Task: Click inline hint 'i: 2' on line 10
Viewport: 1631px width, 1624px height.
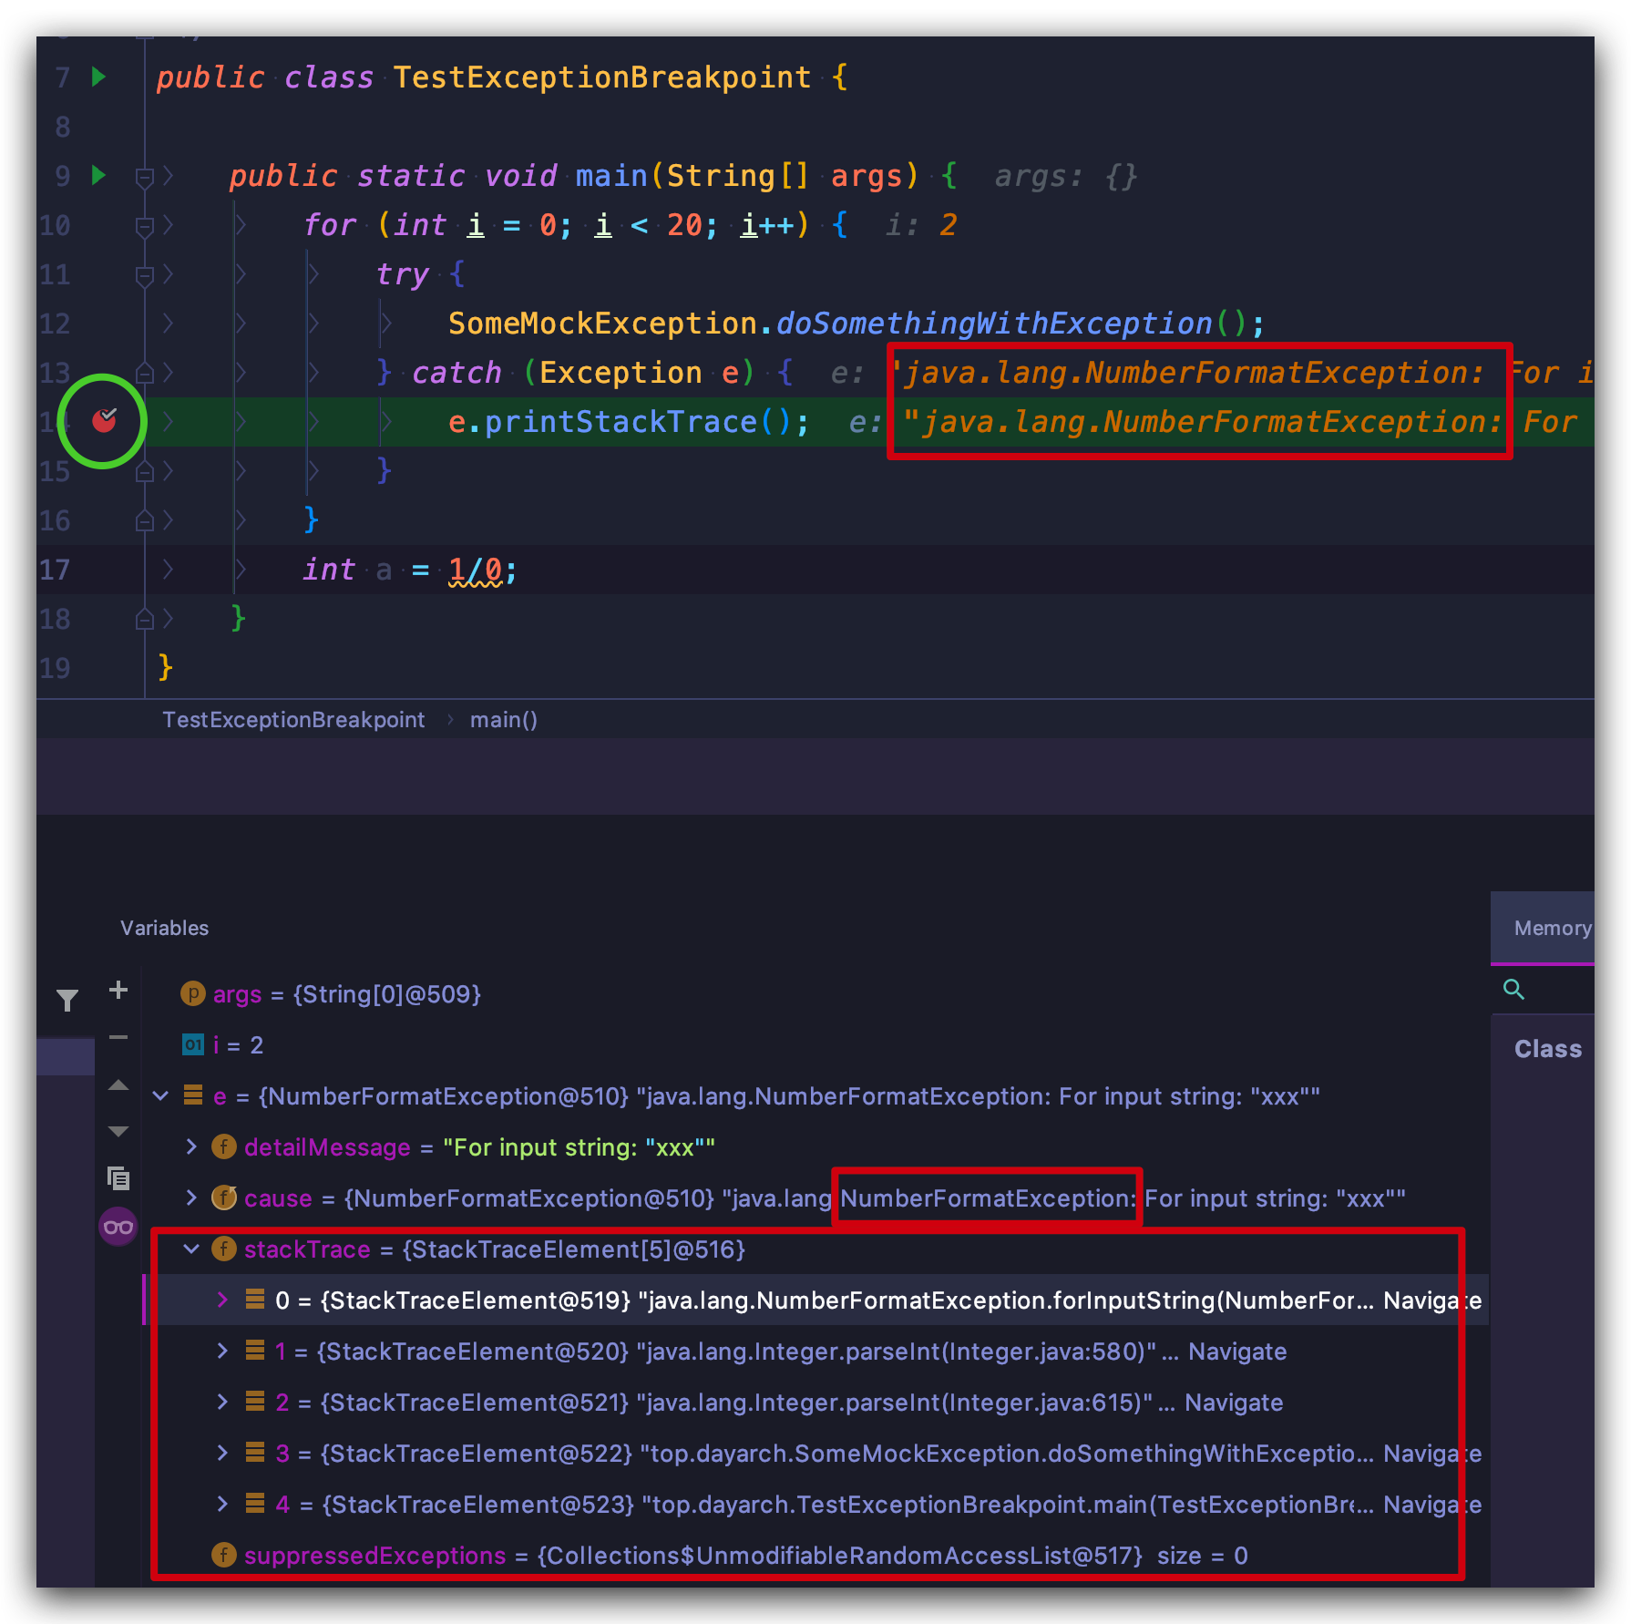Action: (x=921, y=225)
